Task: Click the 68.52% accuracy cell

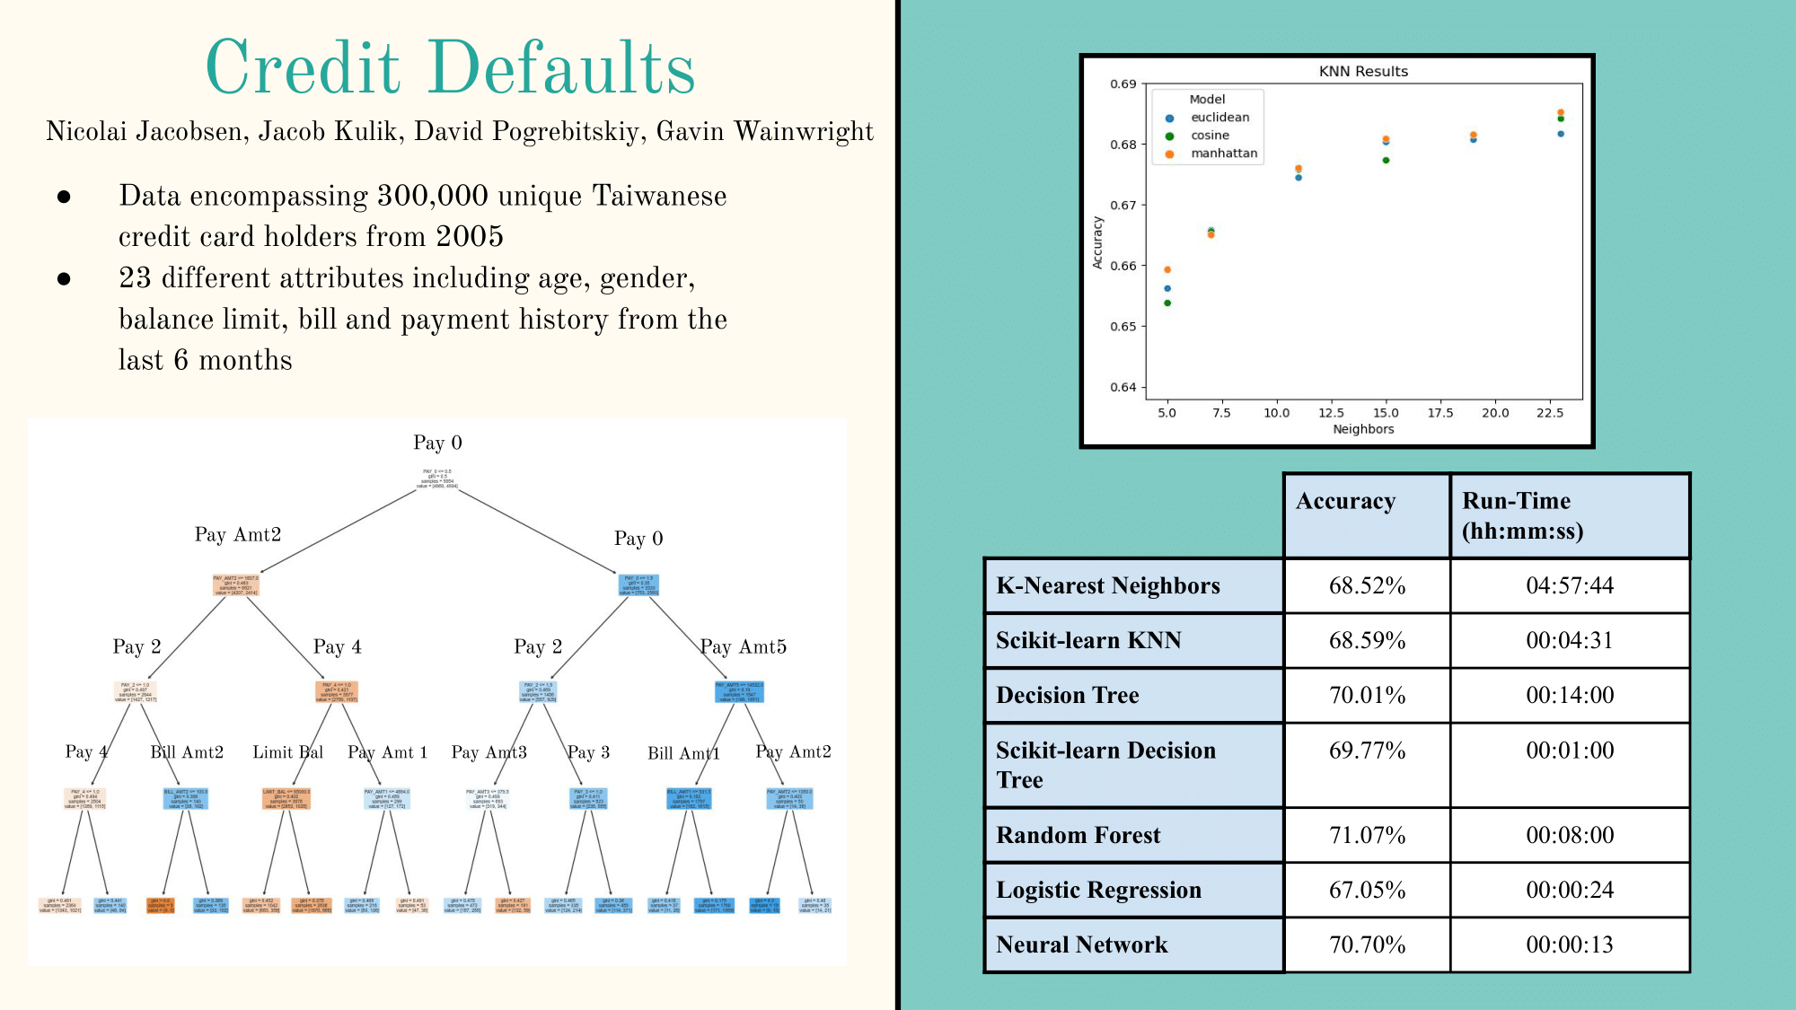Action: pos(1367,585)
